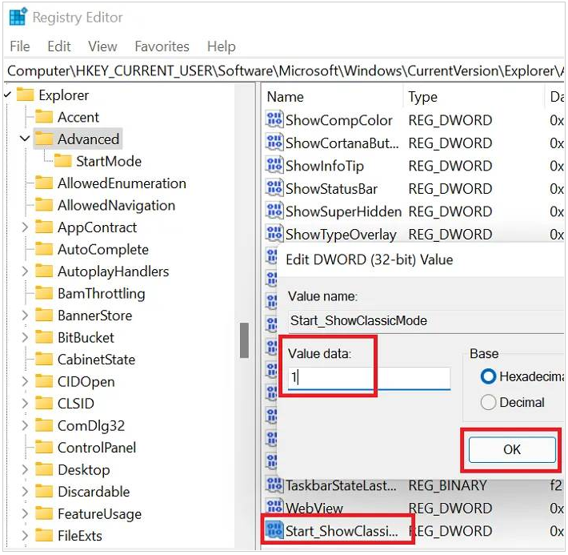Click the Advanced folder icon
This screenshot has width=568, height=555.
(x=44, y=139)
